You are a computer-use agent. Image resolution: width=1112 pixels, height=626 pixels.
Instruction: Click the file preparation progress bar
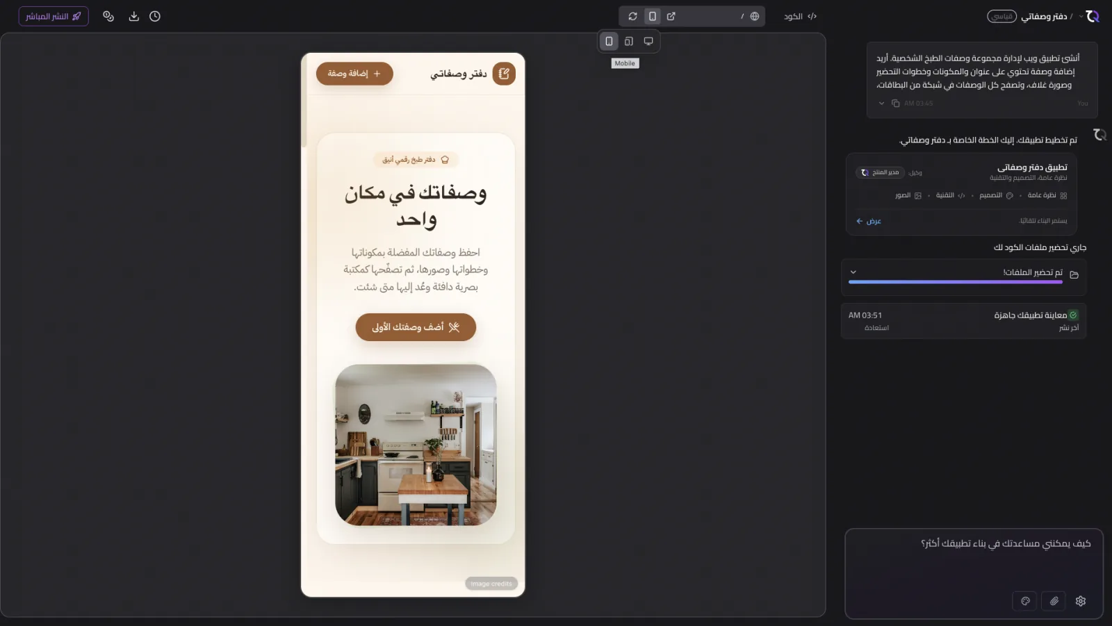[x=956, y=282]
